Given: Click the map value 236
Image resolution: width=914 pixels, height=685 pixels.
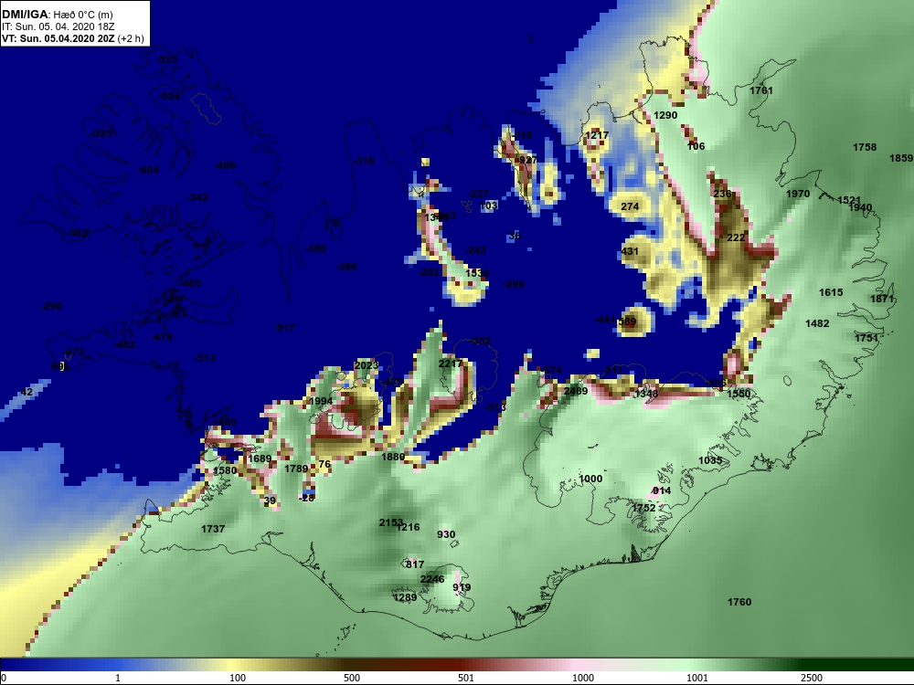Looking at the screenshot, I should [722, 194].
